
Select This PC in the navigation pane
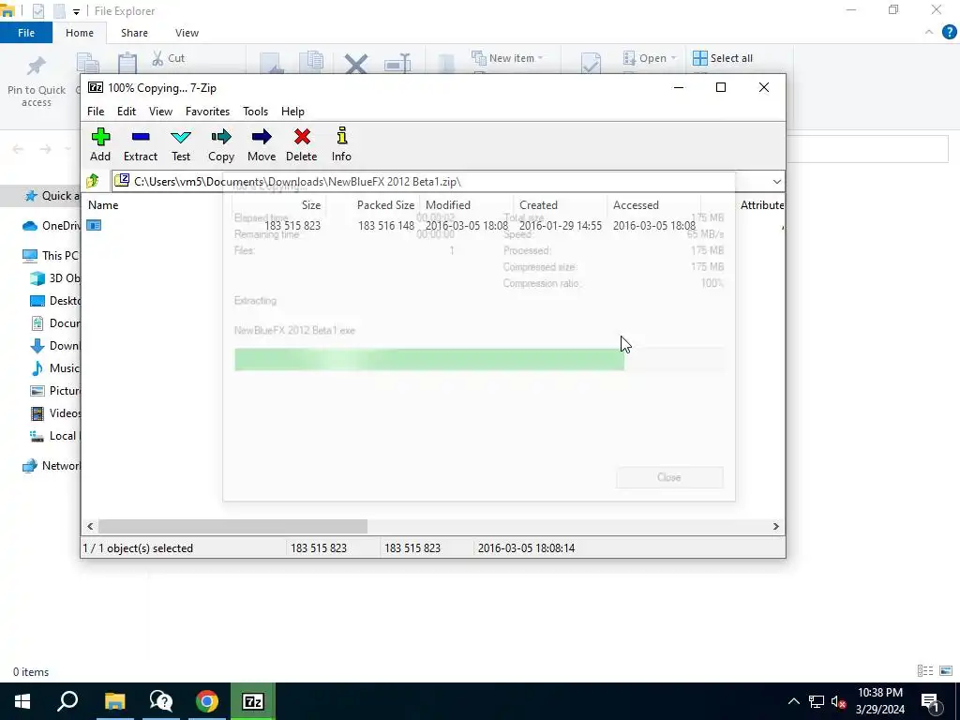[x=51, y=255]
